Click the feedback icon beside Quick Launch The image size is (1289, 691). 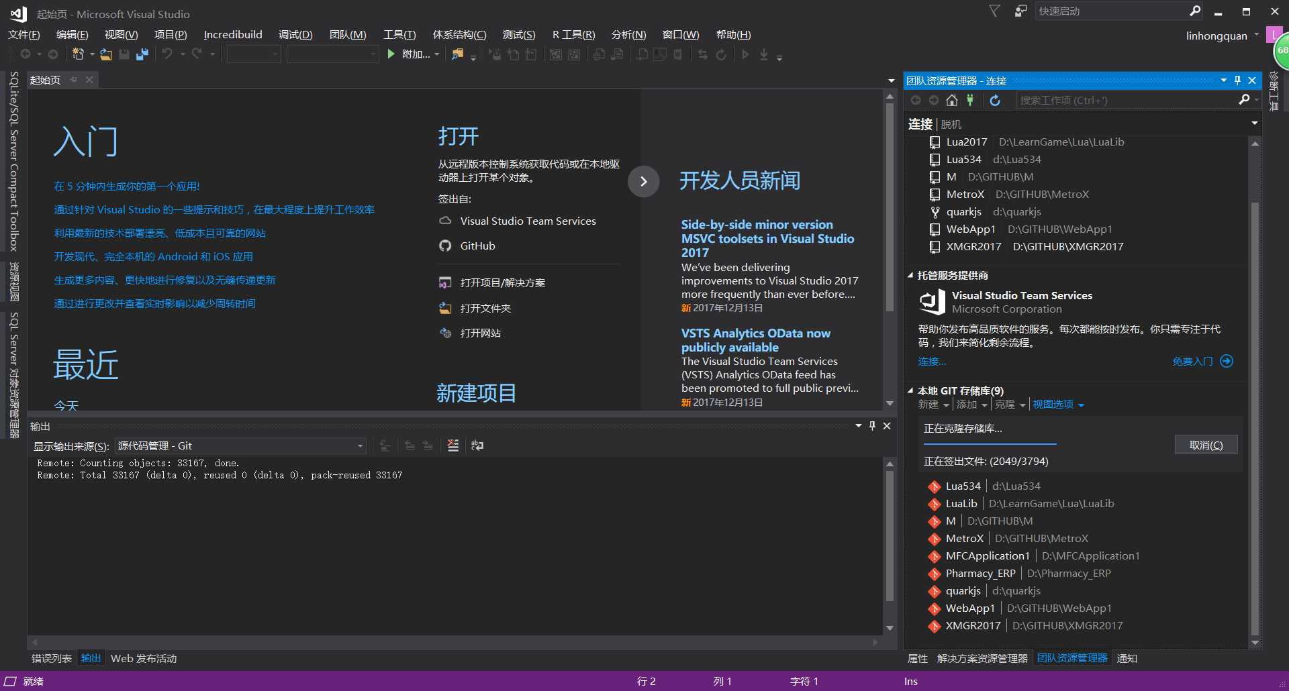[x=1020, y=11]
